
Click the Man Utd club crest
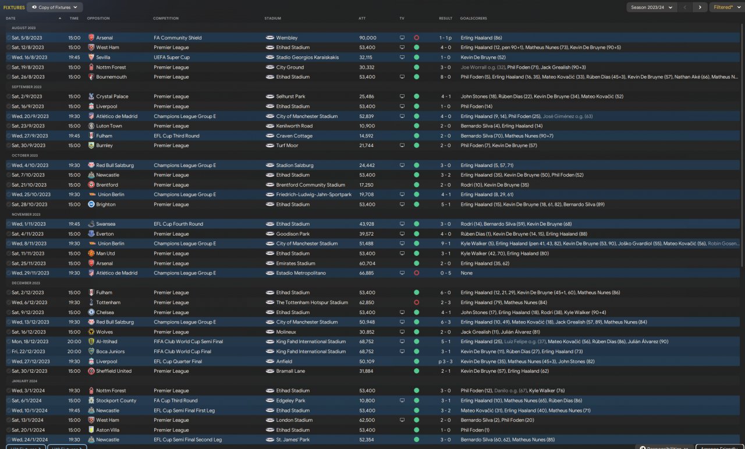tap(91, 254)
